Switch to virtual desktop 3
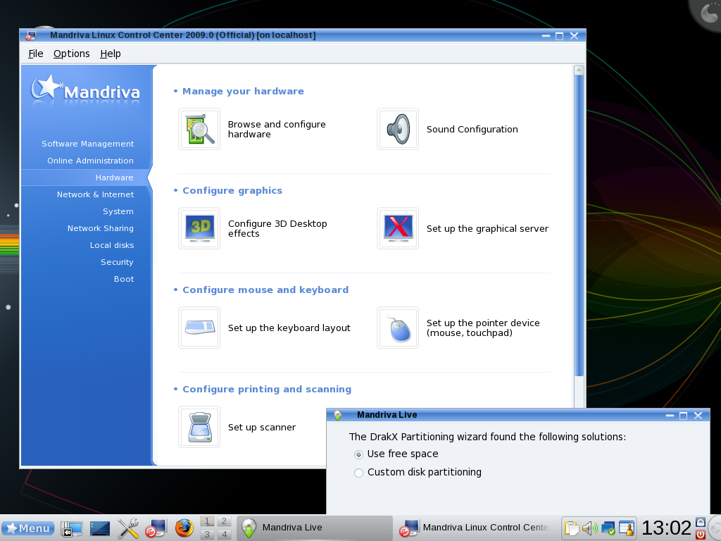Image resolution: width=721 pixels, height=541 pixels. [x=208, y=534]
